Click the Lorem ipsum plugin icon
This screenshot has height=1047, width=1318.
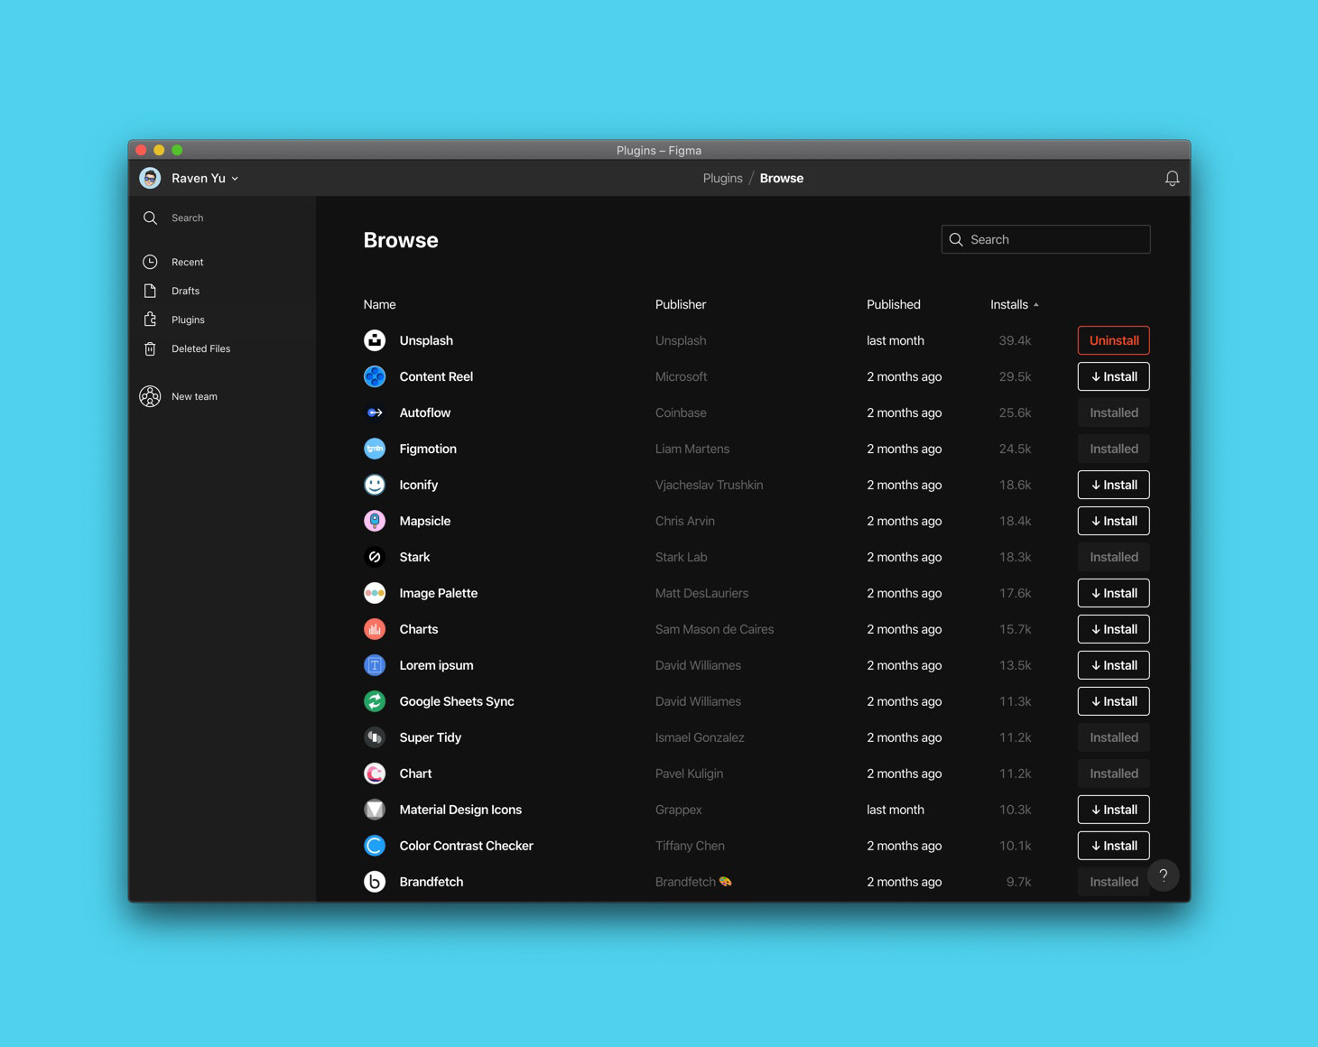[x=375, y=665]
